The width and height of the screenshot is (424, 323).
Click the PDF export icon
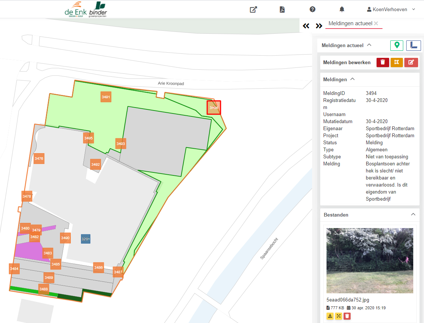point(282,10)
